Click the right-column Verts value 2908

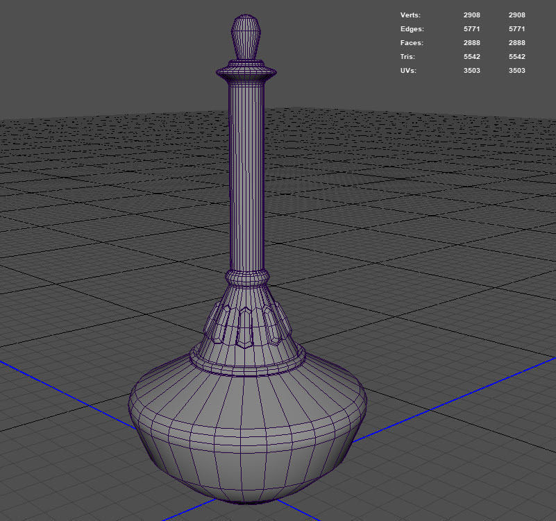(516, 15)
